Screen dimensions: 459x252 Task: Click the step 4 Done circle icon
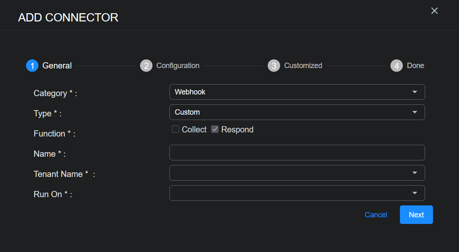(x=397, y=66)
